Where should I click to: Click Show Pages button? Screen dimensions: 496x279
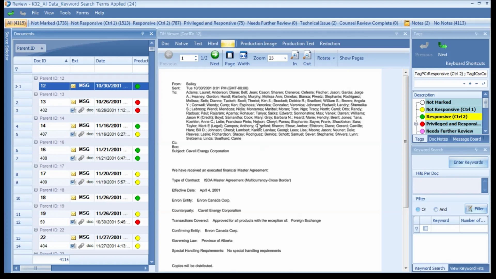coord(351,58)
